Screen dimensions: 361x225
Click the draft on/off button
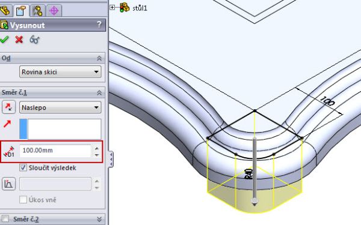pos(9,184)
